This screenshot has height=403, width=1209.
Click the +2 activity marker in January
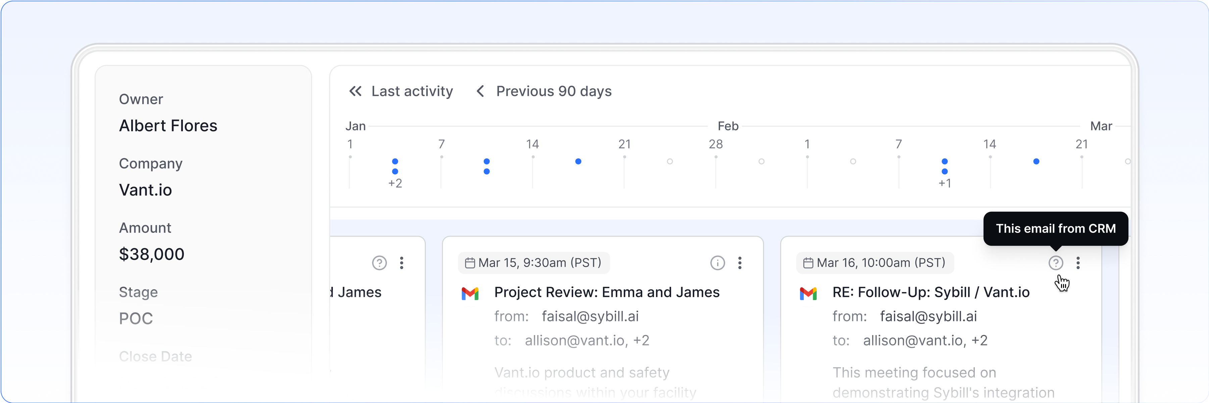point(395,183)
